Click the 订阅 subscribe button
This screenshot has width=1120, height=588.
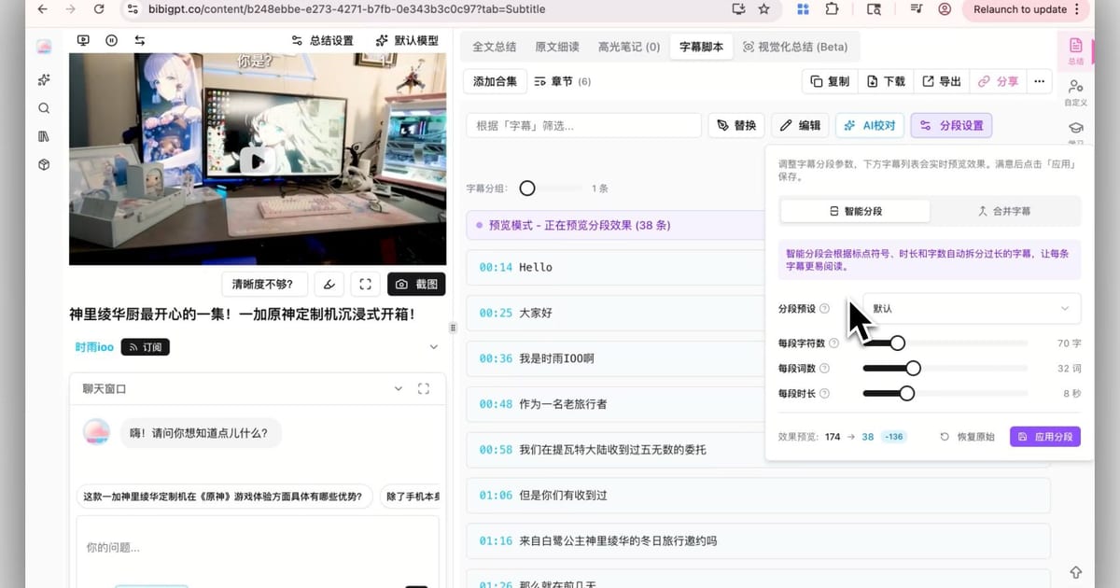click(145, 347)
